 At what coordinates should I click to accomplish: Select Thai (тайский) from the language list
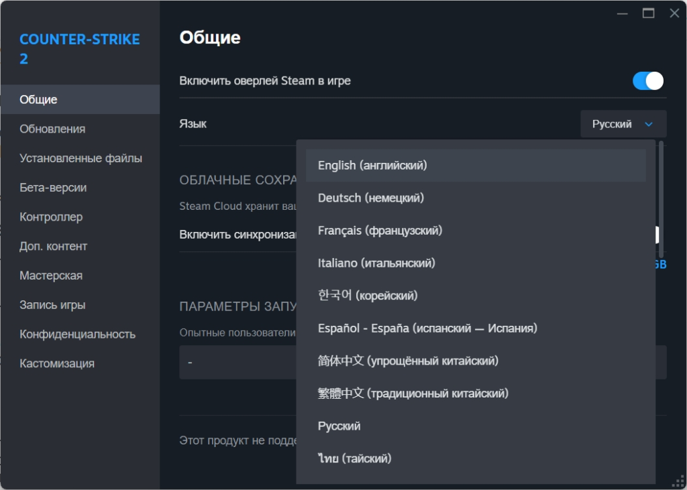tap(354, 458)
